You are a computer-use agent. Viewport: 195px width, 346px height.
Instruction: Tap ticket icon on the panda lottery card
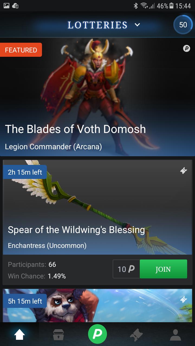click(x=184, y=300)
